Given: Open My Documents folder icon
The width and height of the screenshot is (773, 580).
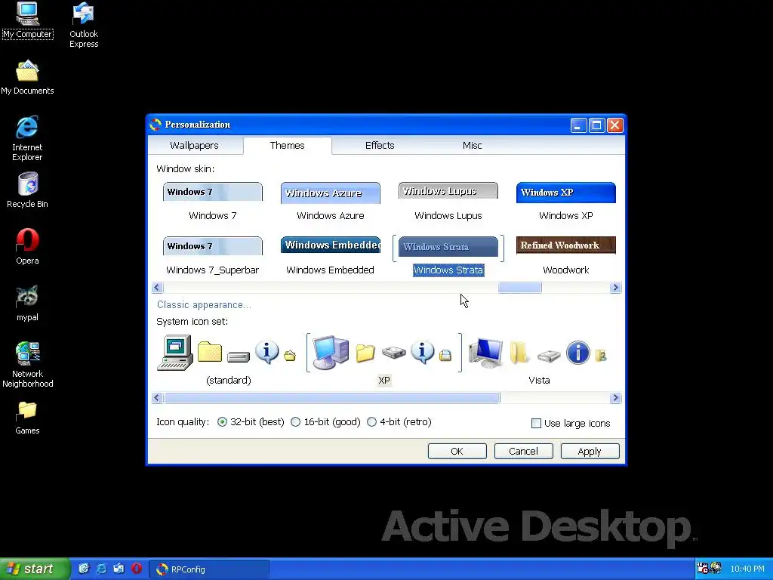Looking at the screenshot, I should (27, 78).
